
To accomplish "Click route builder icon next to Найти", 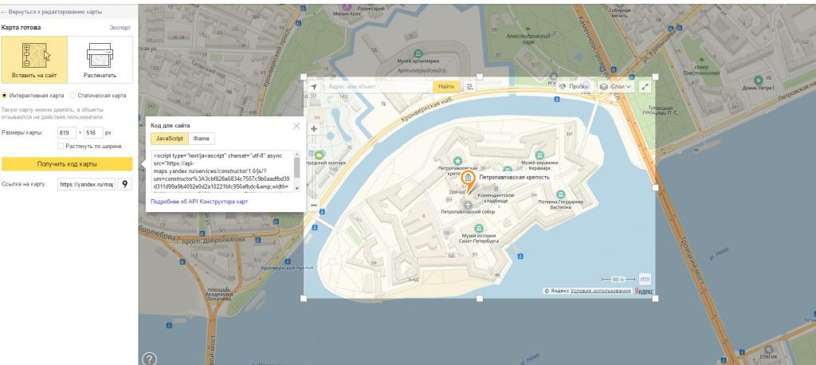I will pos(470,87).
